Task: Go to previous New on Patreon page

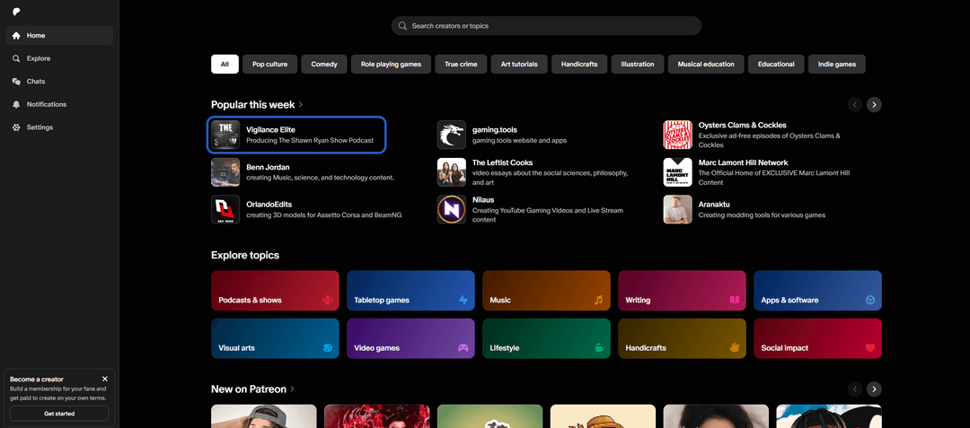Action: pos(855,389)
